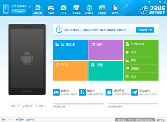Open the 电子书 book icon

tap(115, 8)
